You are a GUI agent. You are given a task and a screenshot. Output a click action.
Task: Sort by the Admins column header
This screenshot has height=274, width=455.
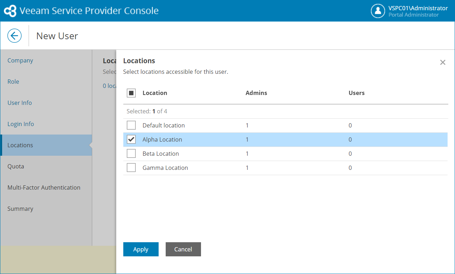[x=256, y=93]
